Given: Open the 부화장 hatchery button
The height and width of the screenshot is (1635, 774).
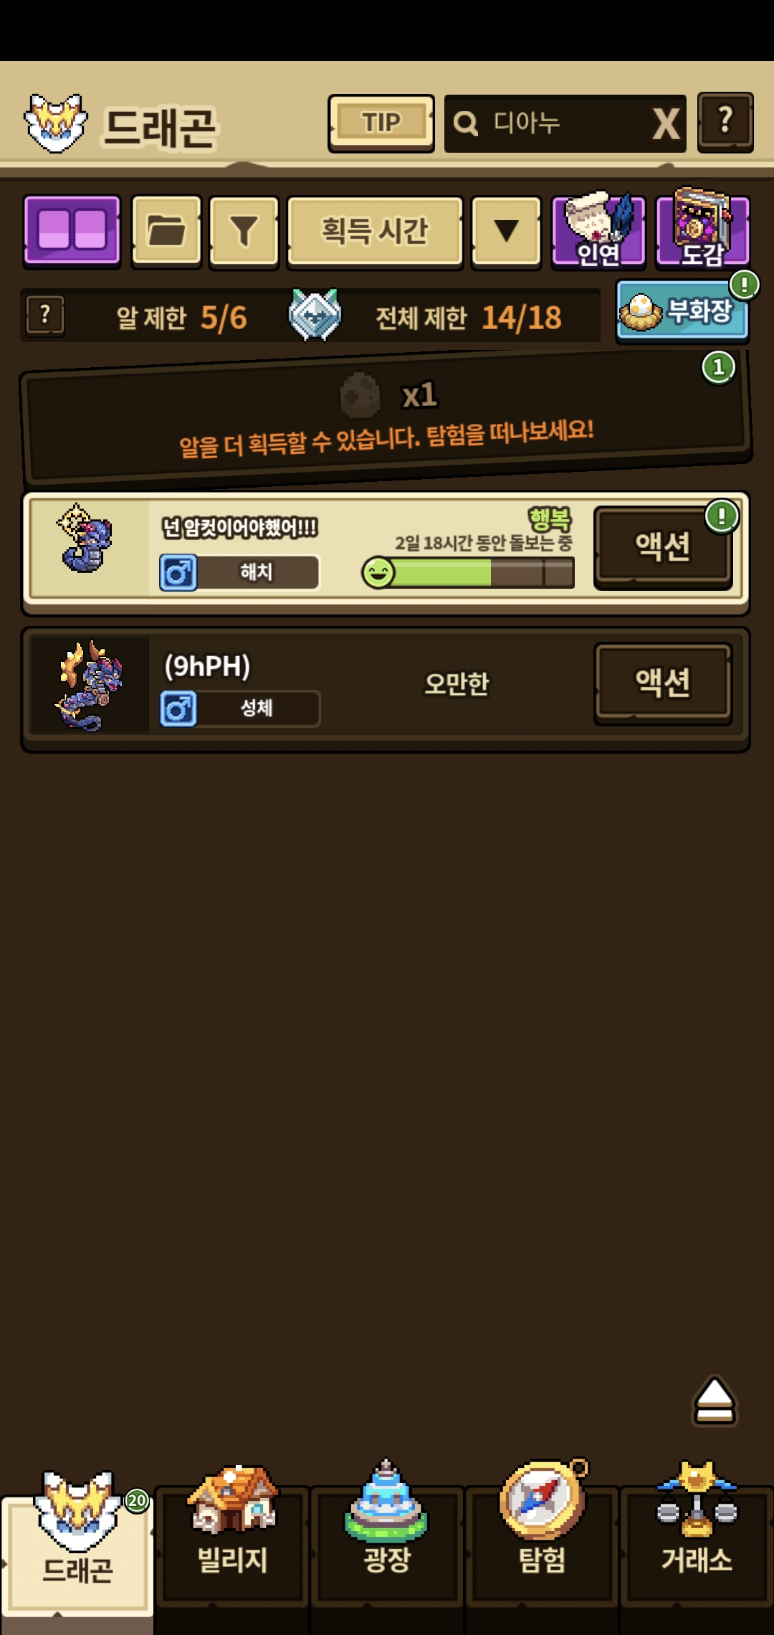Looking at the screenshot, I should 682,311.
